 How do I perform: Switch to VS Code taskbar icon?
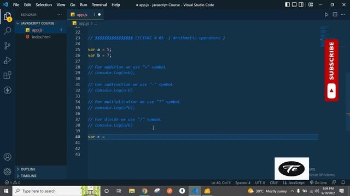(195, 191)
